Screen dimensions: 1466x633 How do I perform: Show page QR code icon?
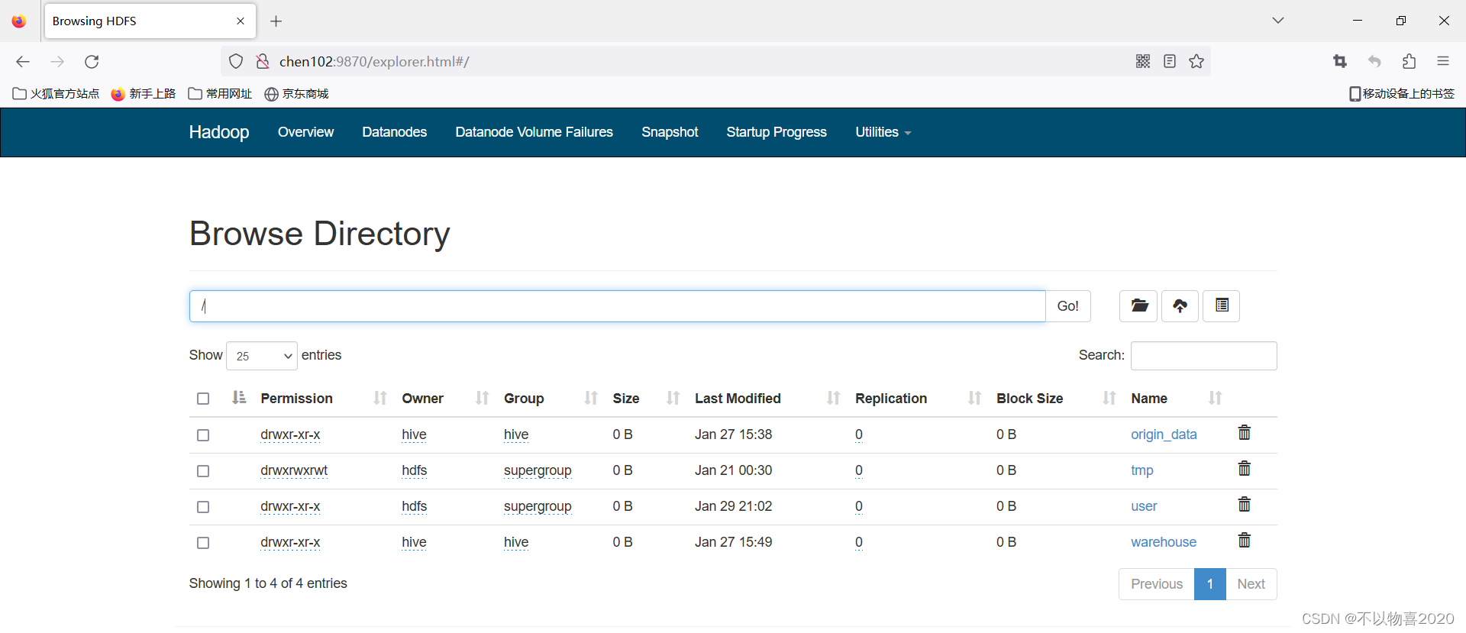pyautogui.click(x=1143, y=61)
